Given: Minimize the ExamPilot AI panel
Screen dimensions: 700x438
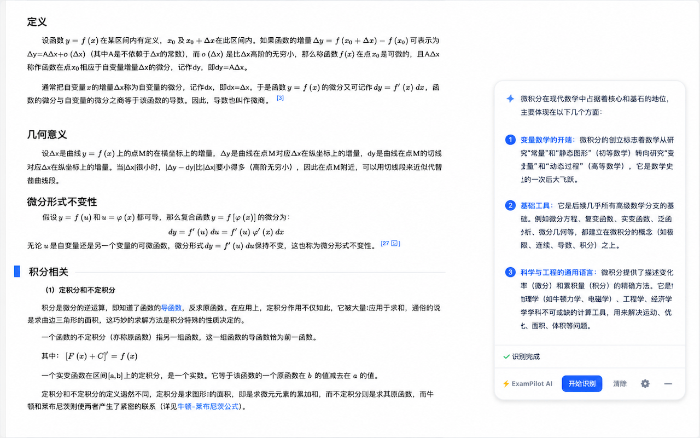Looking at the screenshot, I should [668, 384].
